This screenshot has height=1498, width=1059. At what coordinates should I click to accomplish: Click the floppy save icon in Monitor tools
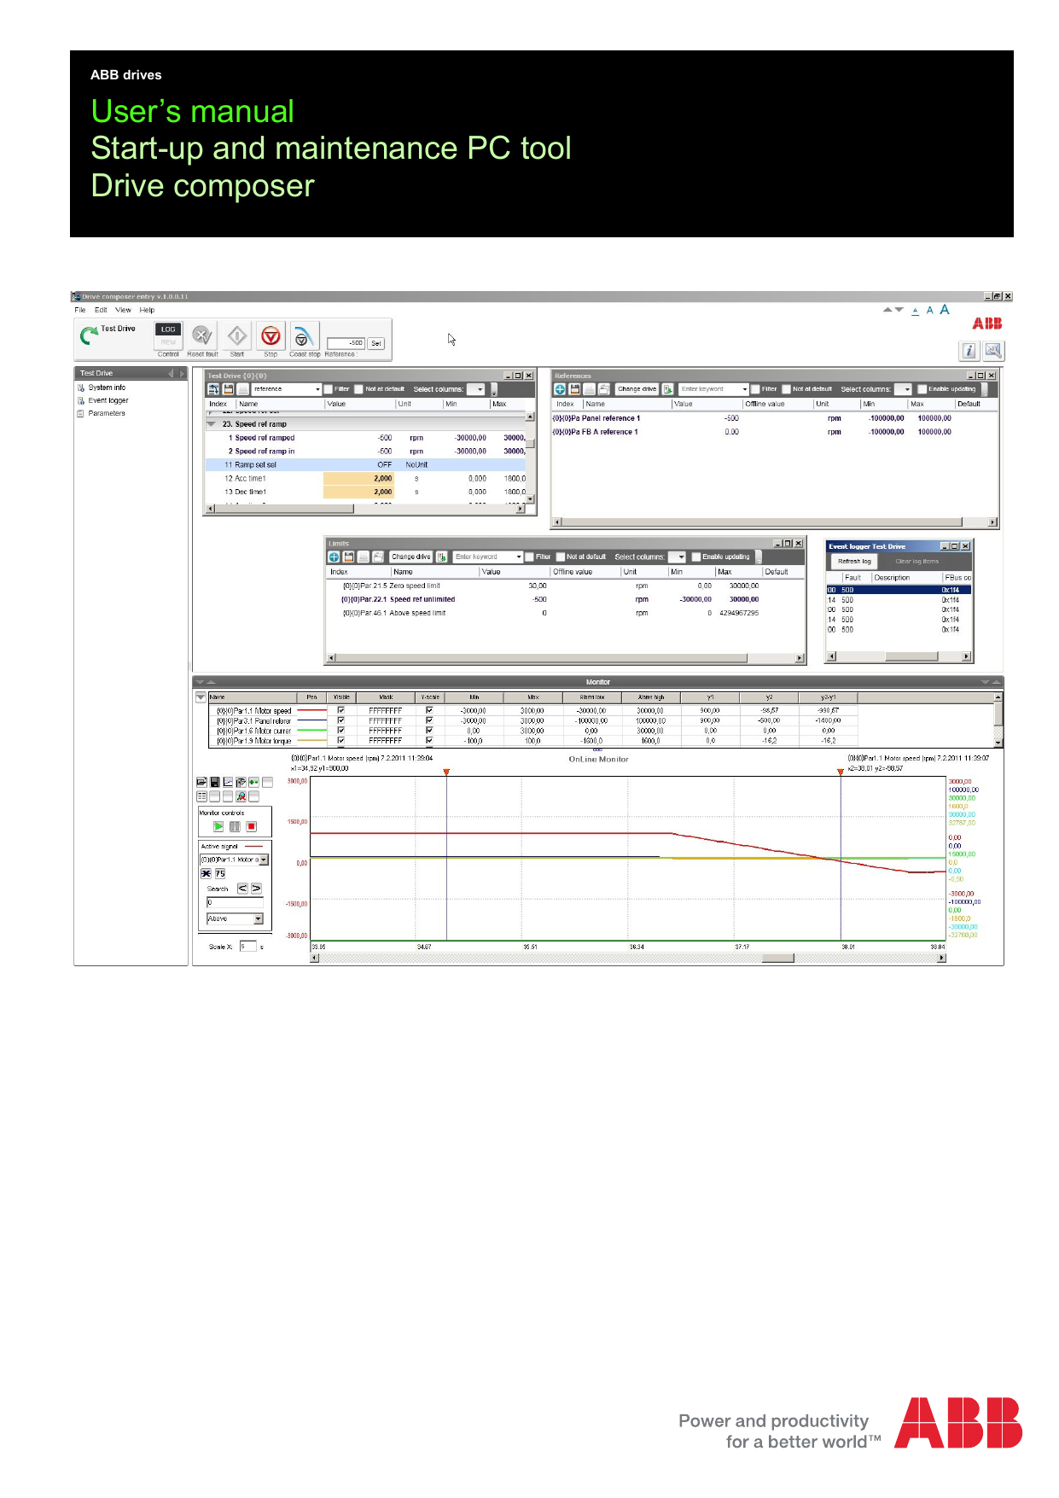(215, 782)
